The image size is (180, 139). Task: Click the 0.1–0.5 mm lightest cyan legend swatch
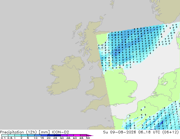pos(5,135)
